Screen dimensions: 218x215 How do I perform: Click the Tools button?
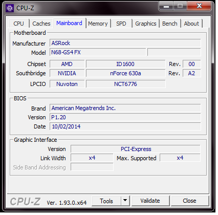pyautogui.click(x=106, y=201)
